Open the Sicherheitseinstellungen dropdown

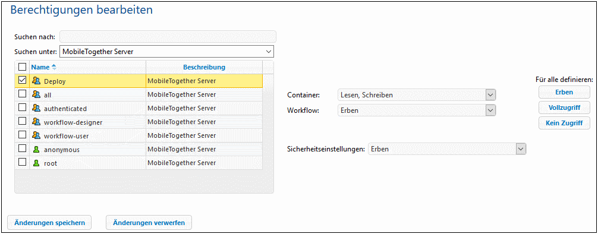tap(447, 149)
